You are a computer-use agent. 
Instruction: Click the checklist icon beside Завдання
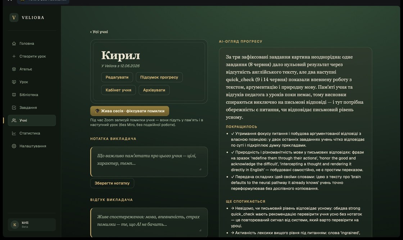pyautogui.click(x=14, y=108)
